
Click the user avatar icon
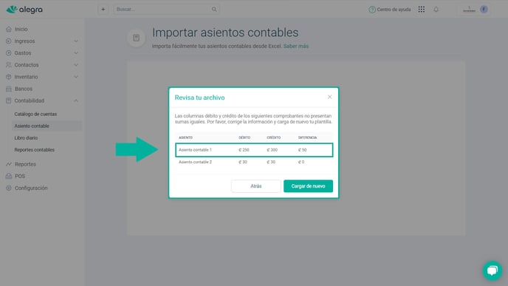(x=484, y=10)
